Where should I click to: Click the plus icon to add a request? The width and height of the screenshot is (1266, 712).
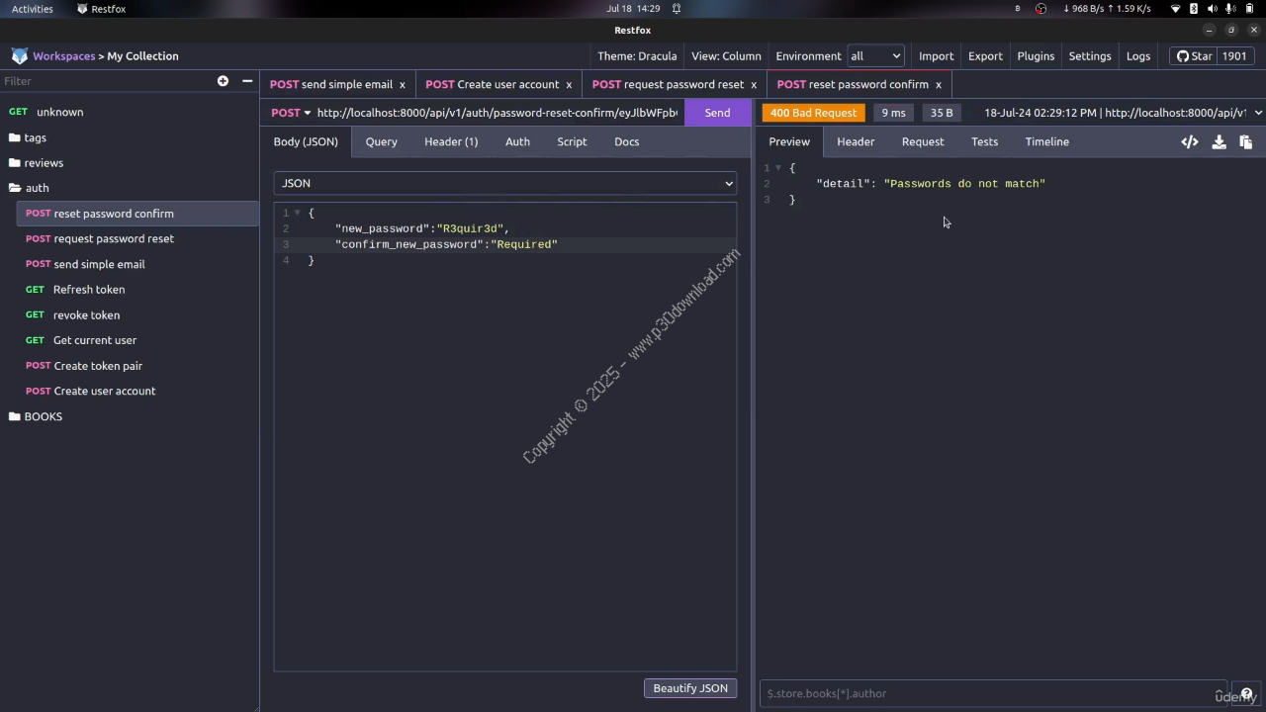(x=223, y=81)
